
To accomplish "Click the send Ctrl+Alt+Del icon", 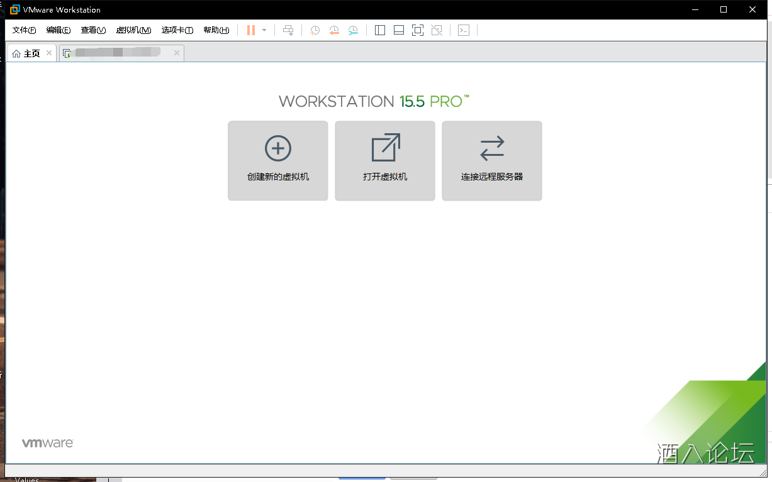I will (288, 30).
